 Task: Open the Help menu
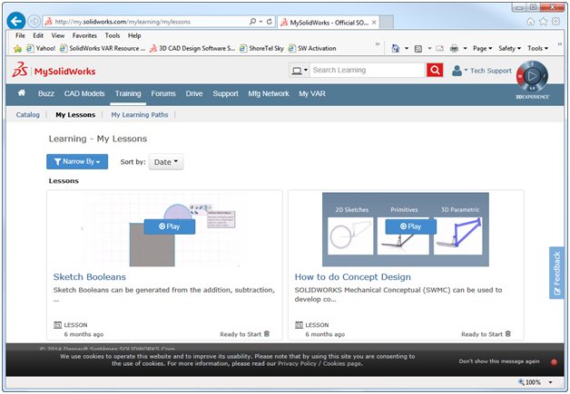pos(134,35)
